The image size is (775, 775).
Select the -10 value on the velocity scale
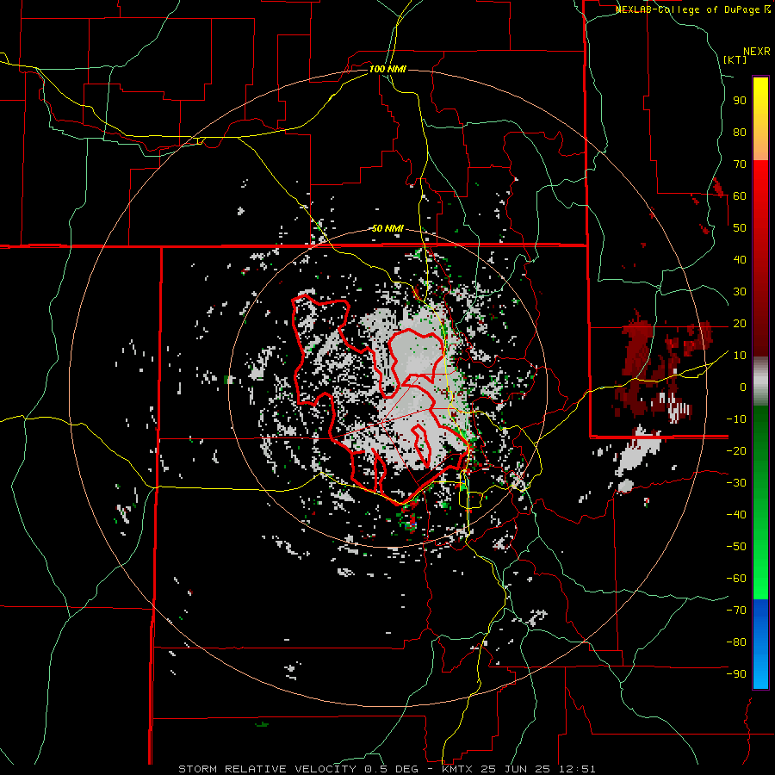click(736, 419)
